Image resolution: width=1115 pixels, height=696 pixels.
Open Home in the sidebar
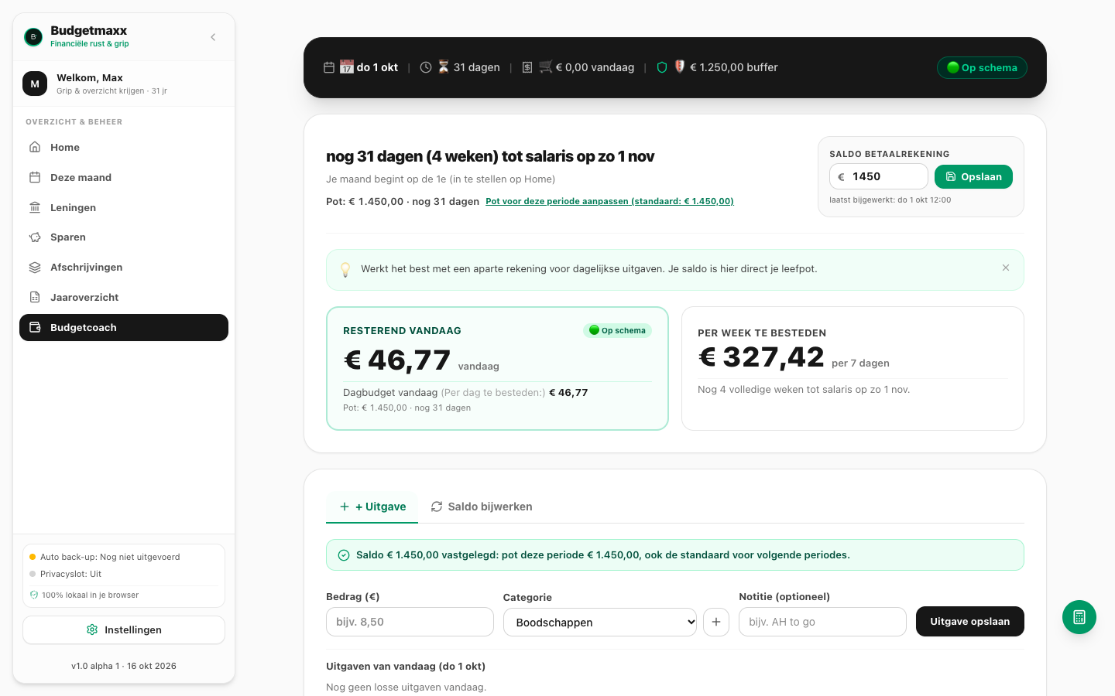coord(124,147)
